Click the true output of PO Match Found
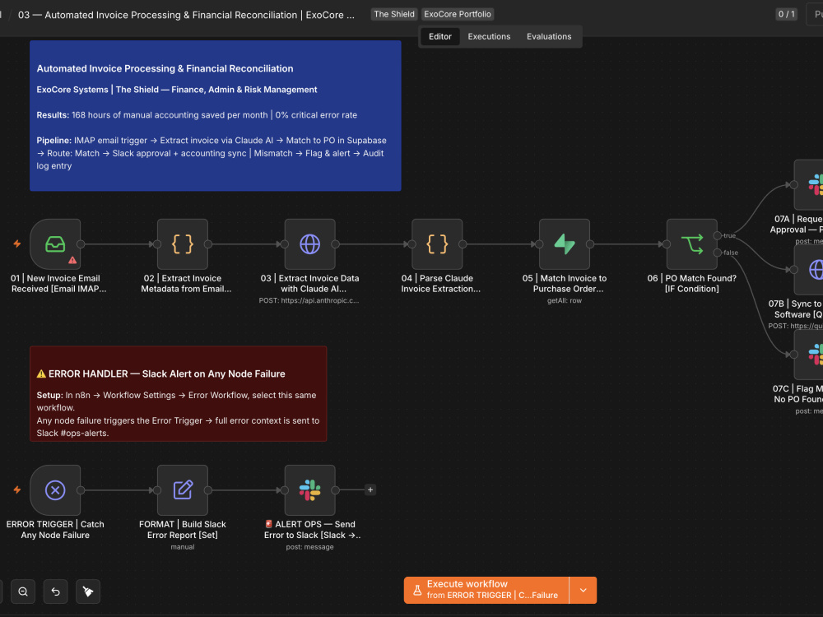Viewport: 823px width, 617px height. (x=718, y=235)
